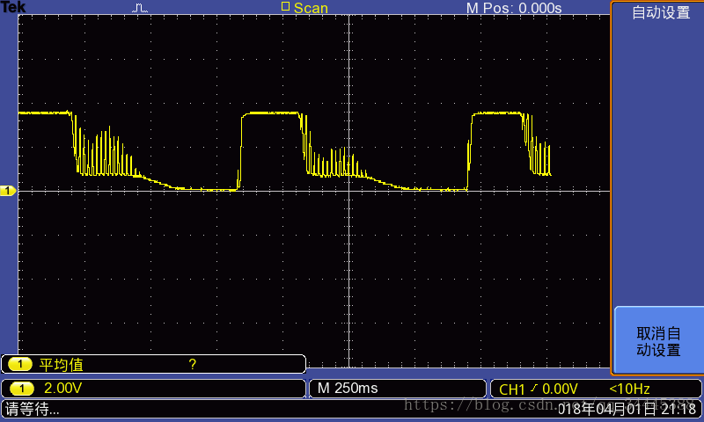Click the rising edge trigger slope icon
The width and height of the screenshot is (704, 422).
coord(534,388)
